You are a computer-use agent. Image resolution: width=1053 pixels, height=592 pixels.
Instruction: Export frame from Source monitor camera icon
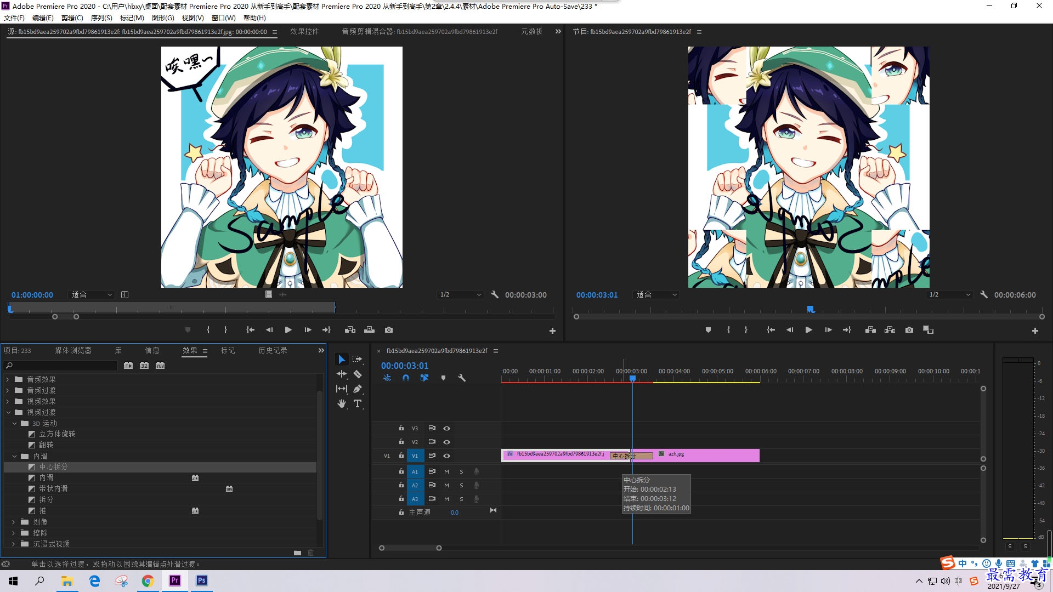(x=389, y=330)
